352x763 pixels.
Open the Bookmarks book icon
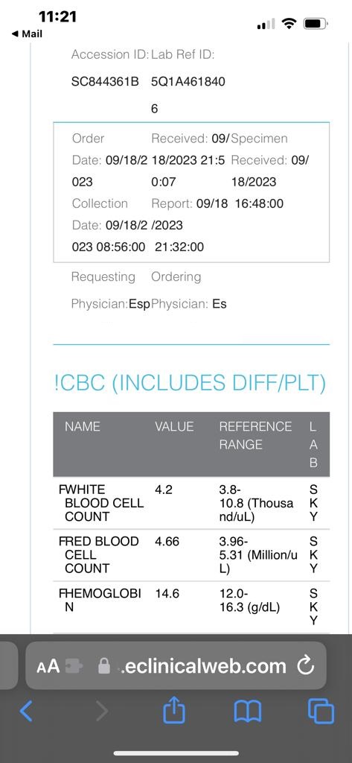pyautogui.click(x=248, y=712)
